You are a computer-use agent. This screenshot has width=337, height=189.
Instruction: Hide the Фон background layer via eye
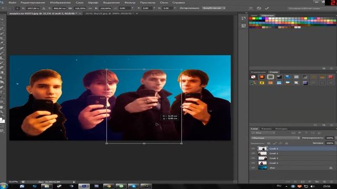click(x=253, y=168)
